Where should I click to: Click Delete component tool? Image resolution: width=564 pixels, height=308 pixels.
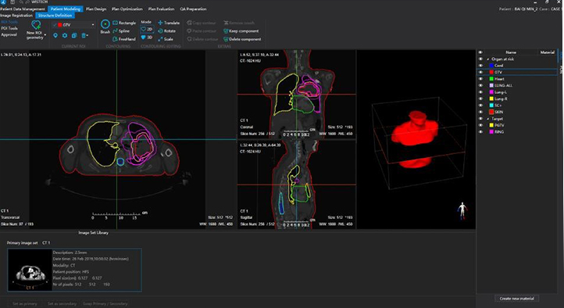pyautogui.click(x=242, y=39)
